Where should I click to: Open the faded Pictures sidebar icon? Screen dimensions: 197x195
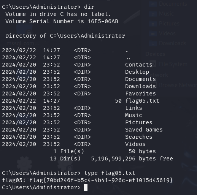pos(153,24)
